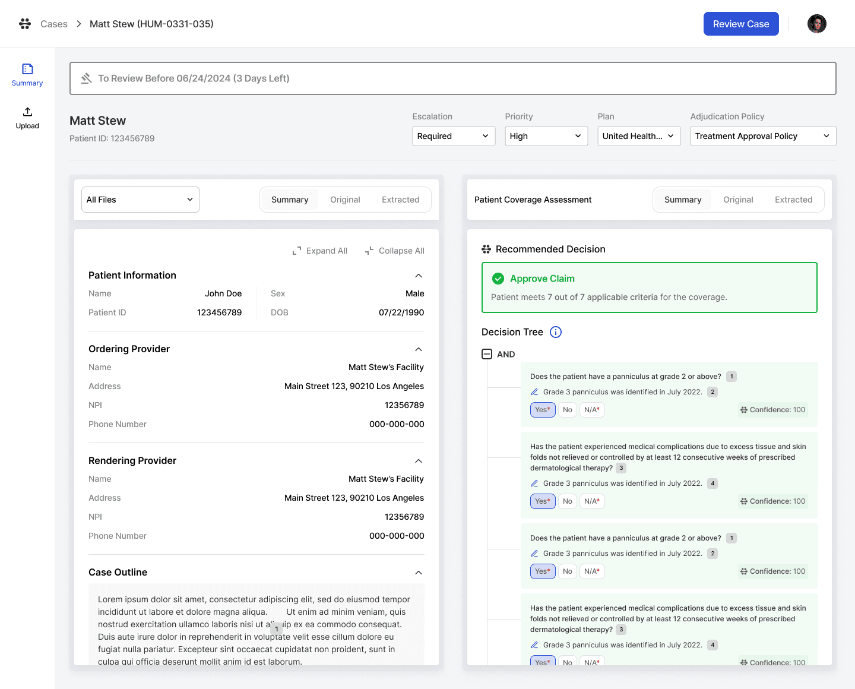The height and width of the screenshot is (689, 855).
Task: Click the Approve Claim decision box
Action: [x=650, y=287]
